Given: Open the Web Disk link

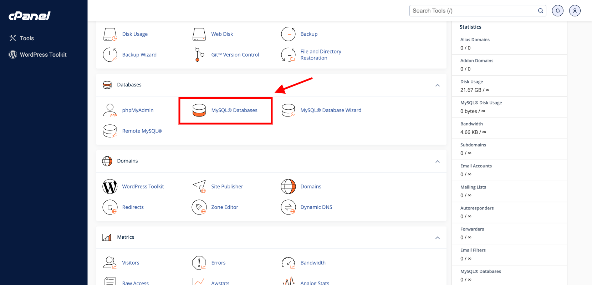Looking at the screenshot, I should (222, 34).
